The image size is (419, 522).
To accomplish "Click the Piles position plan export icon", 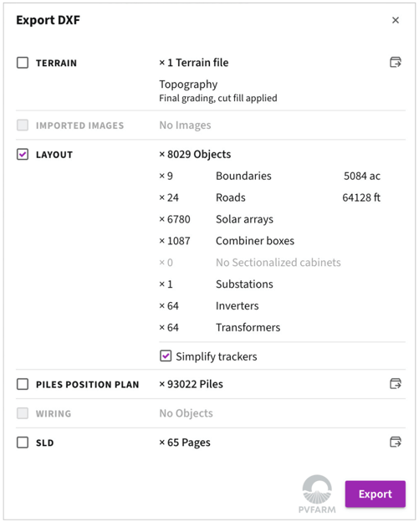I will (395, 383).
